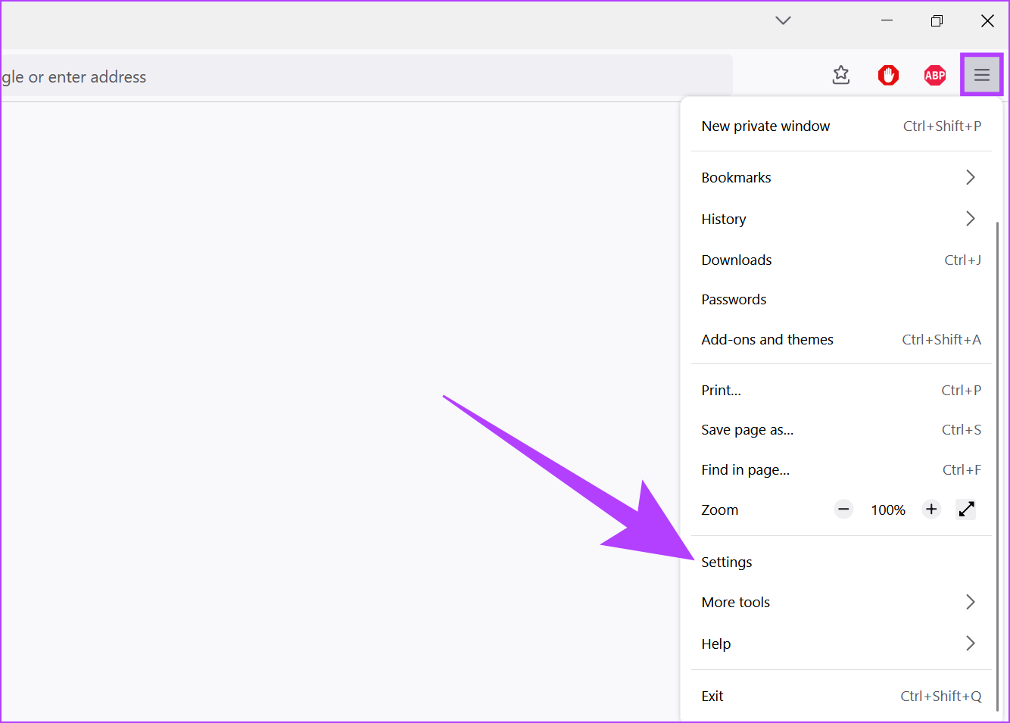
Task: Click the hamburger application menu icon
Action: 981,75
